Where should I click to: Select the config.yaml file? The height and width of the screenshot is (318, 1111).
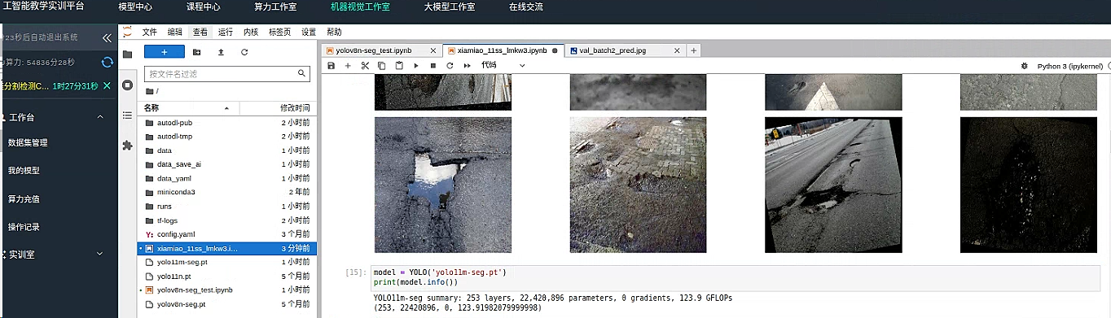[x=227, y=234]
